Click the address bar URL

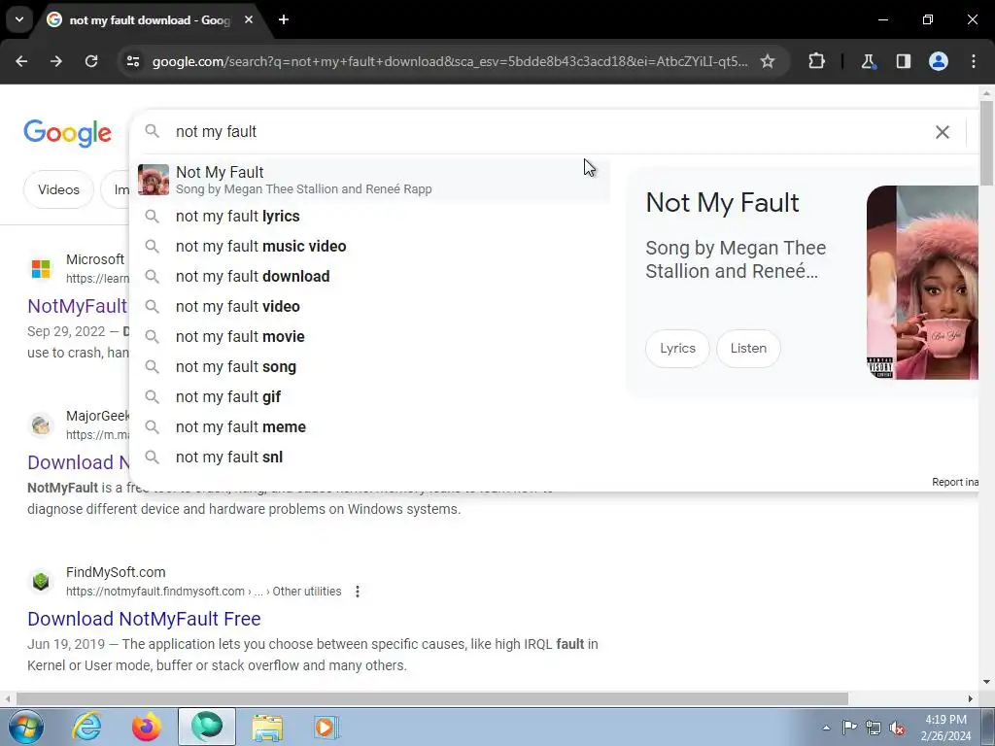coord(450,61)
